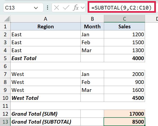The width and height of the screenshot is (158, 126).
Task: Select all cells with the corner triangle
Action: (7, 19)
